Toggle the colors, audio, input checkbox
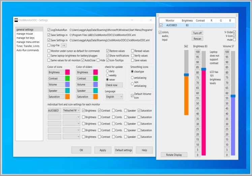This screenshot has width=252, height=176. [160, 32]
